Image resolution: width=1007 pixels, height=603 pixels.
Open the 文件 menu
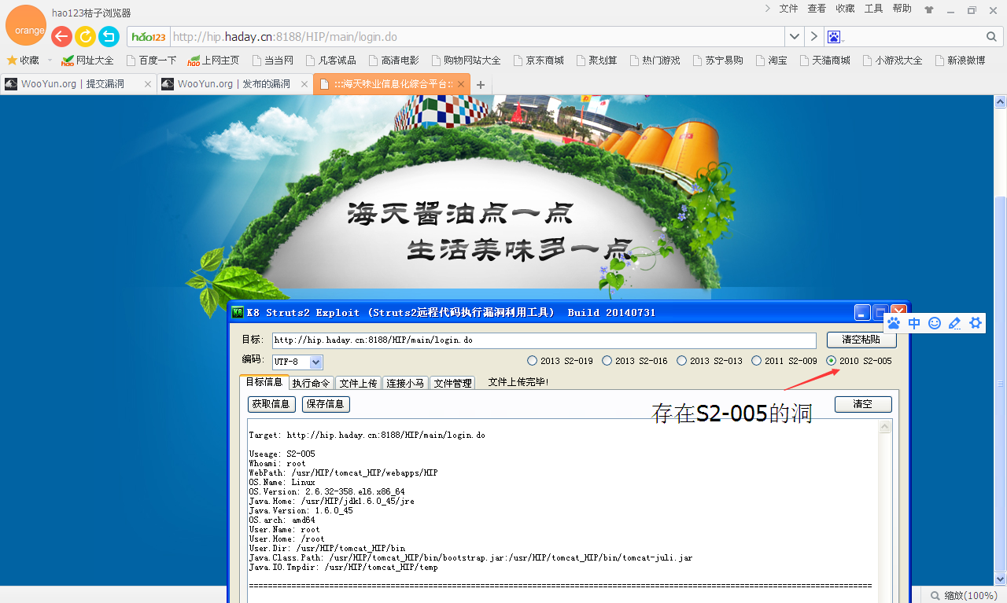[x=788, y=9]
